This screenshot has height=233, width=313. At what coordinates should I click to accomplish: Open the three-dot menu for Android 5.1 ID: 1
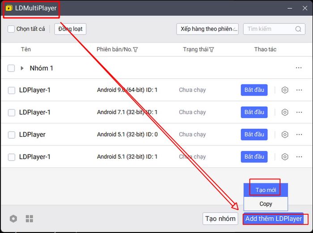[x=299, y=157]
